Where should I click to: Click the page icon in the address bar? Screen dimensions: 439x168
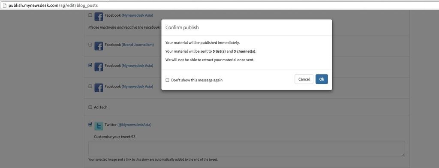click(x=4, y=5)
